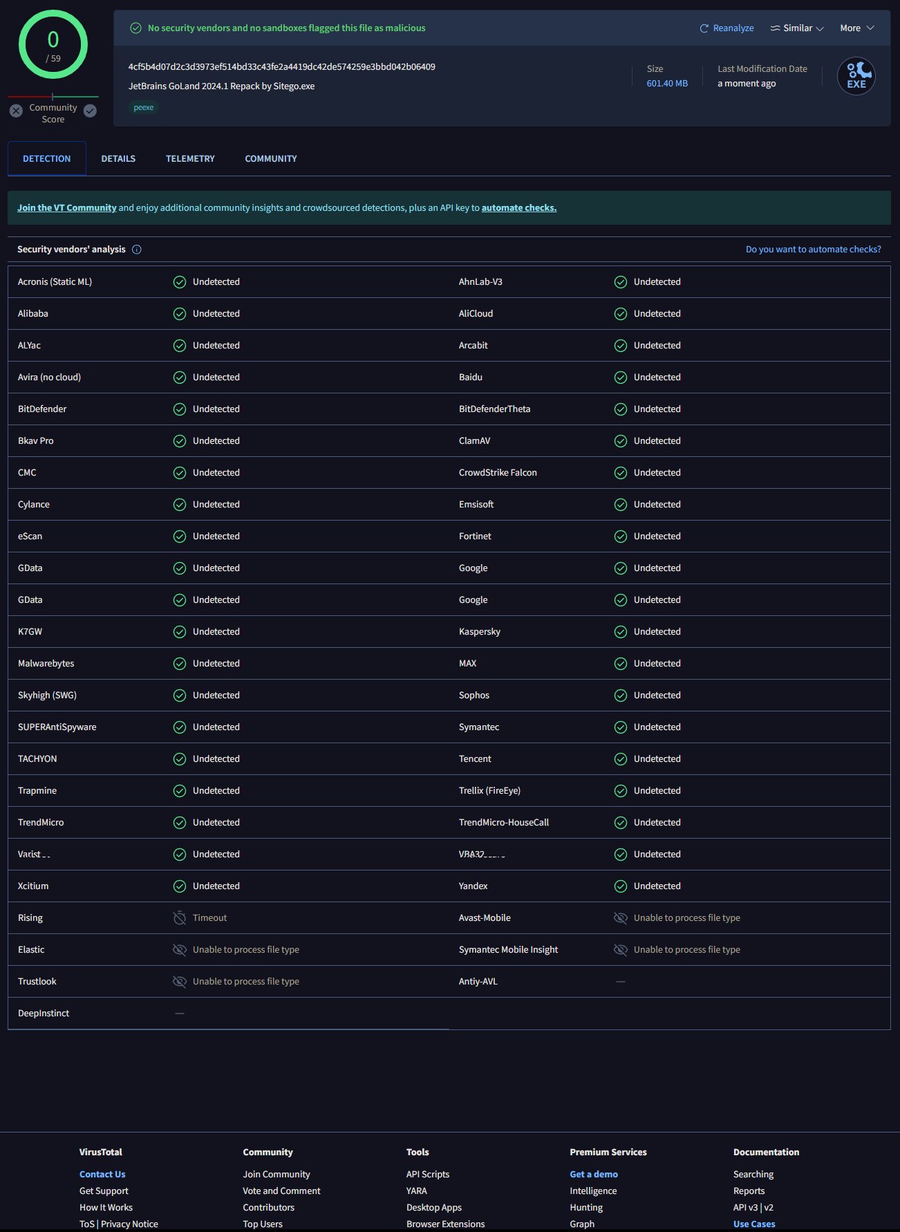Screen dimensions: 900x1232
Task: Click the Join the VT Community link
Action: [x=67, y=207]
